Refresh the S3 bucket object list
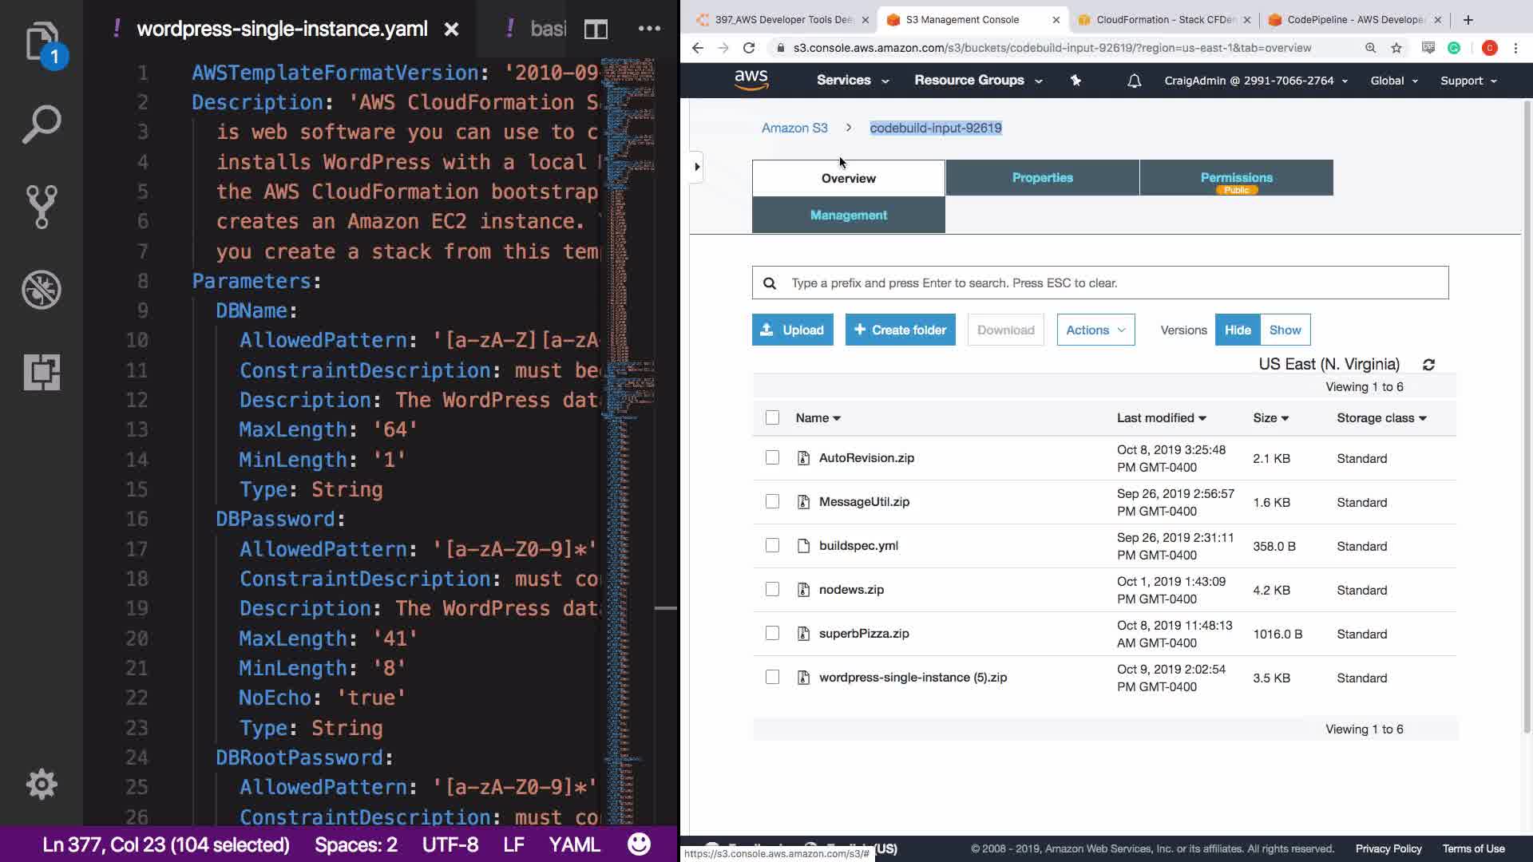This screenshot has height=862, width=1533. (x=1428, y=365)
